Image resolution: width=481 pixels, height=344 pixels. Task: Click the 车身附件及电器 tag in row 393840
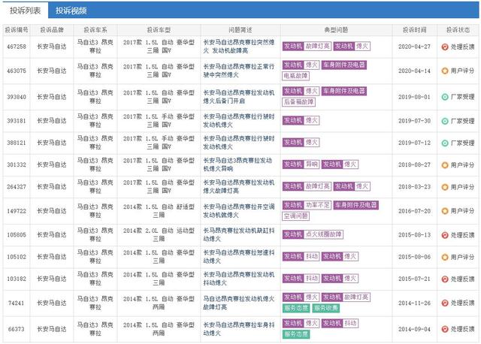(344, 91)
